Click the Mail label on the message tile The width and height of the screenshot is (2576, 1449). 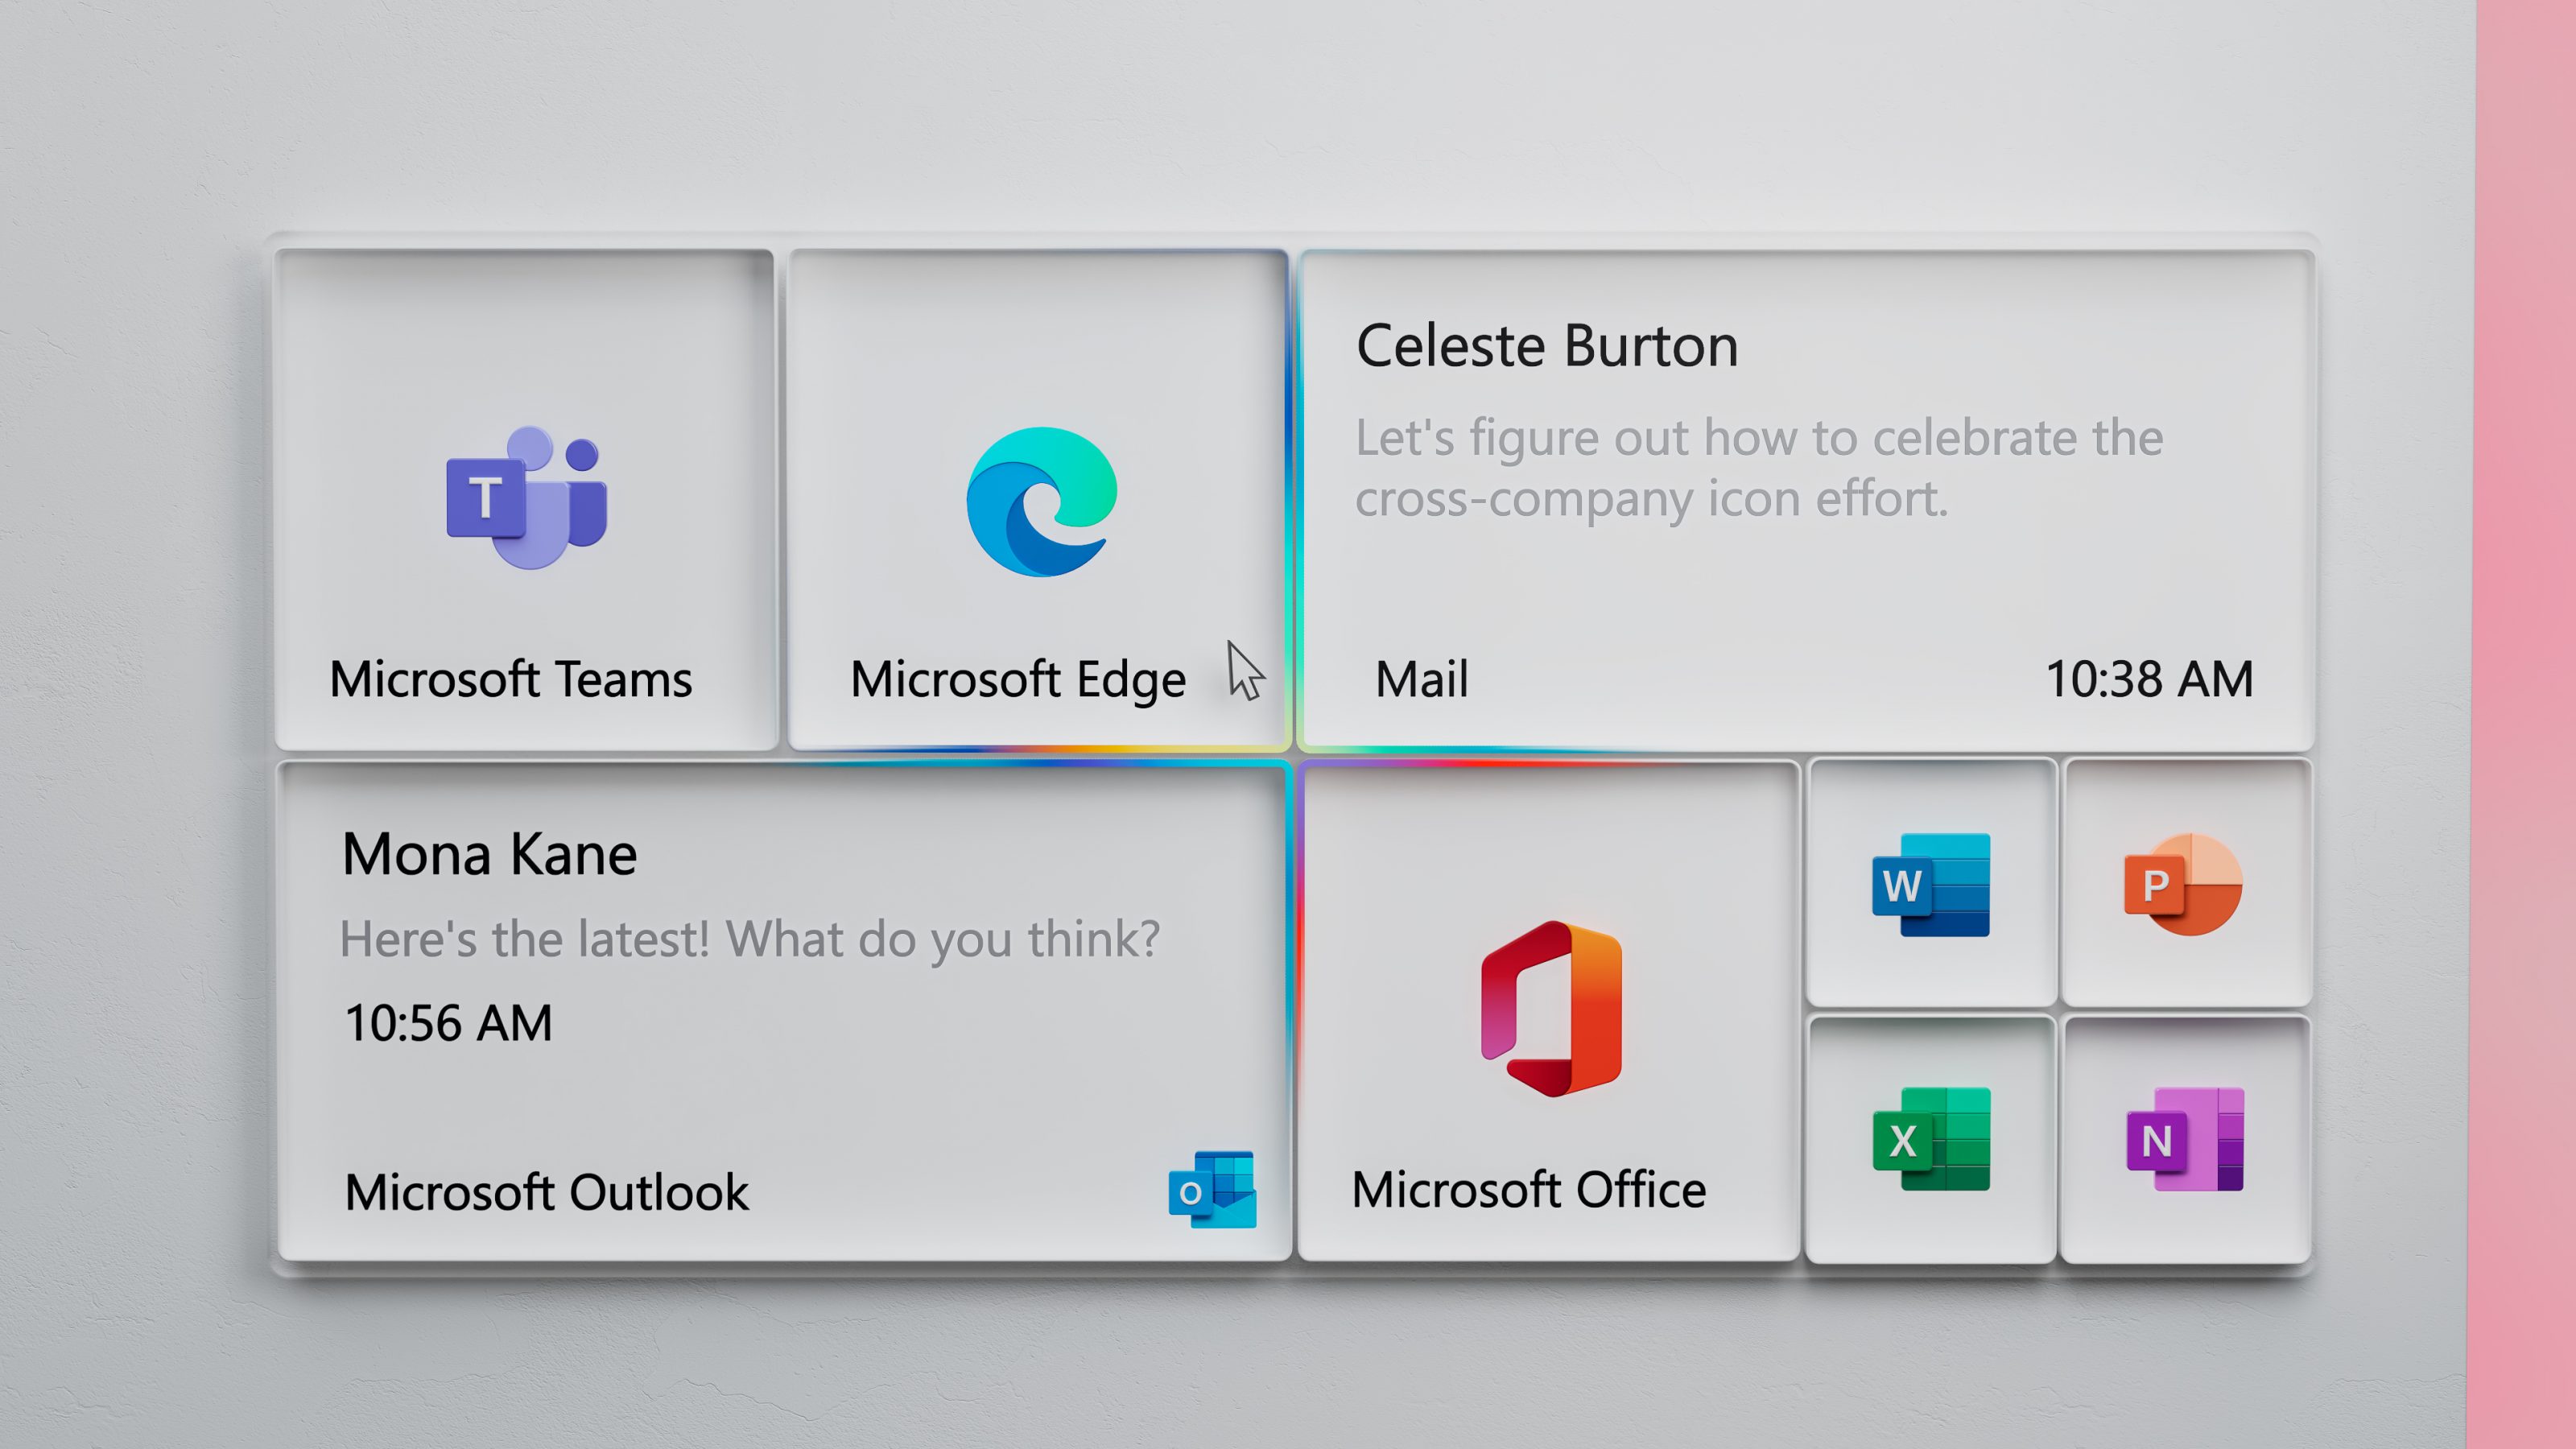point(1420,679)
